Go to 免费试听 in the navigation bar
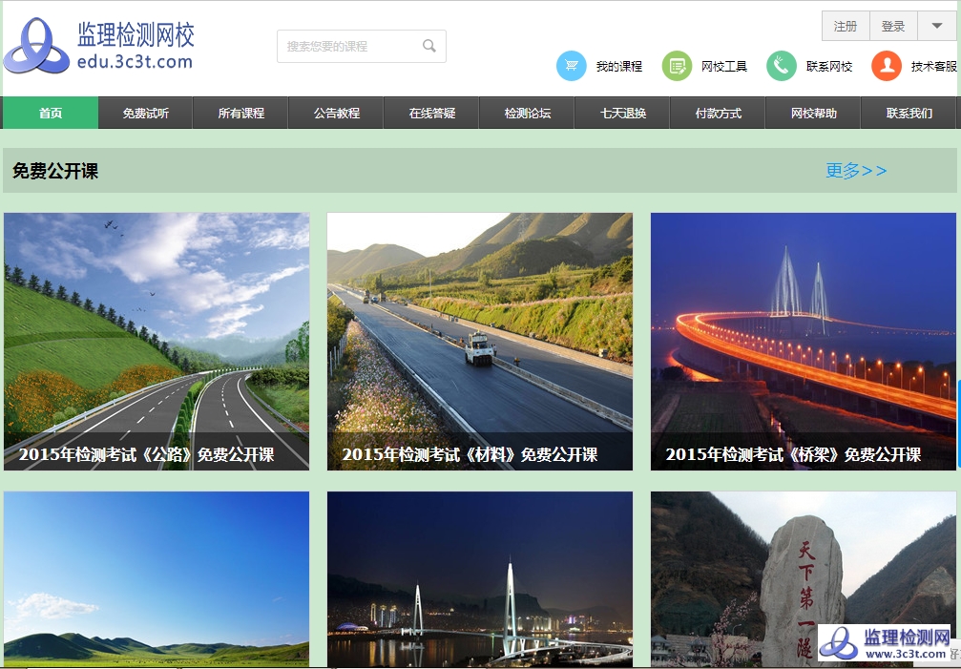Image resolution: width=961 pixels, height=669 pixels. tap(146, 113)
